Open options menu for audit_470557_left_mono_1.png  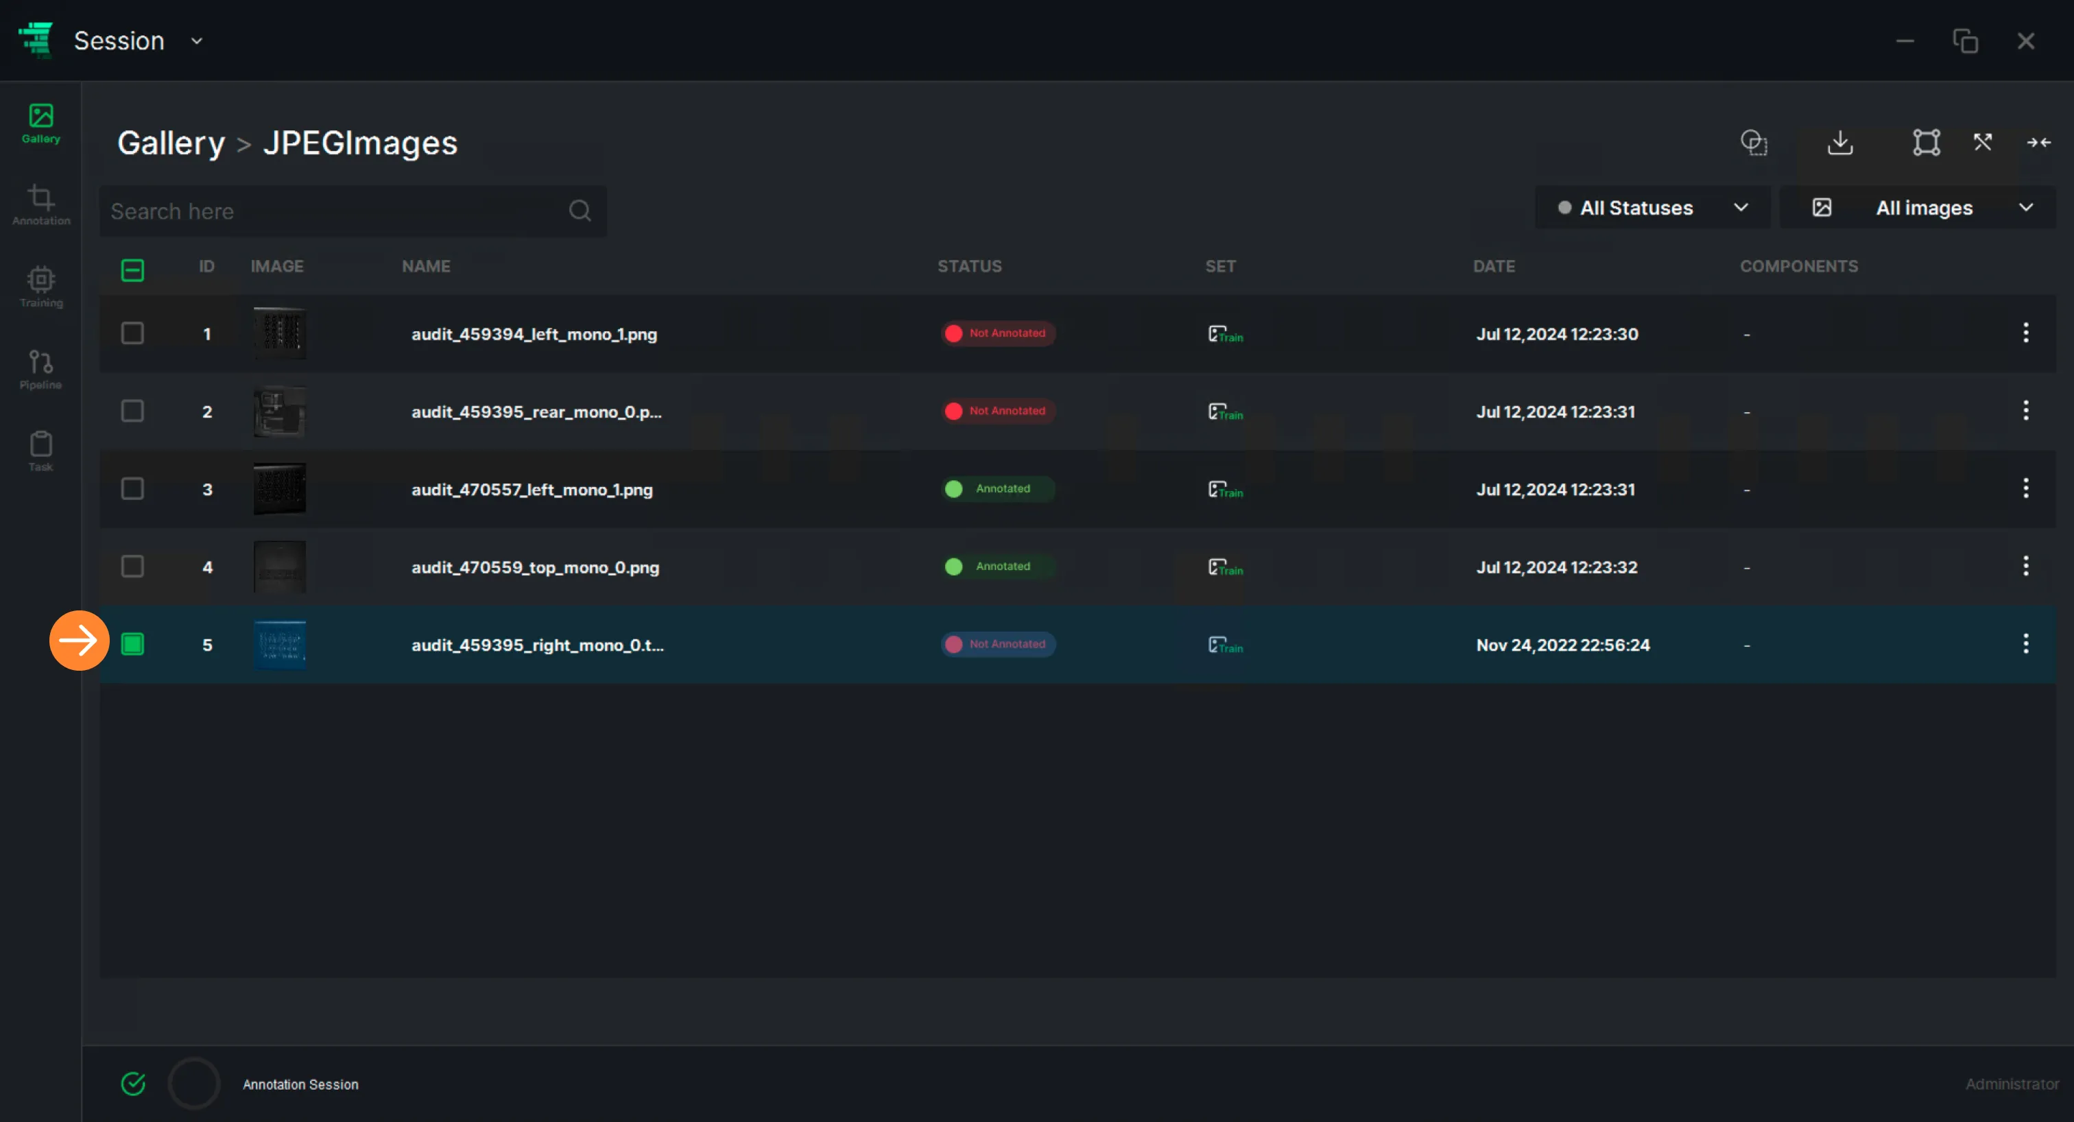tap(2026, 488)
